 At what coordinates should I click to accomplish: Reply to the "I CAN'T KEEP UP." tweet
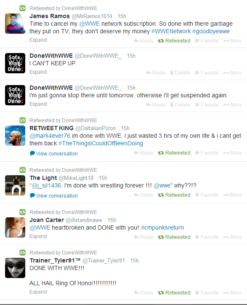point(156,72)
